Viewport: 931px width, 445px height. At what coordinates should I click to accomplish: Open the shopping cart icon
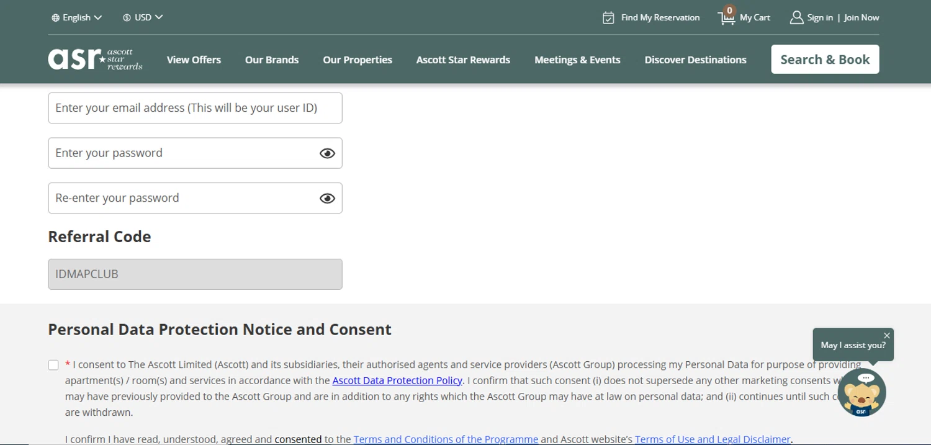click(727, 17)
